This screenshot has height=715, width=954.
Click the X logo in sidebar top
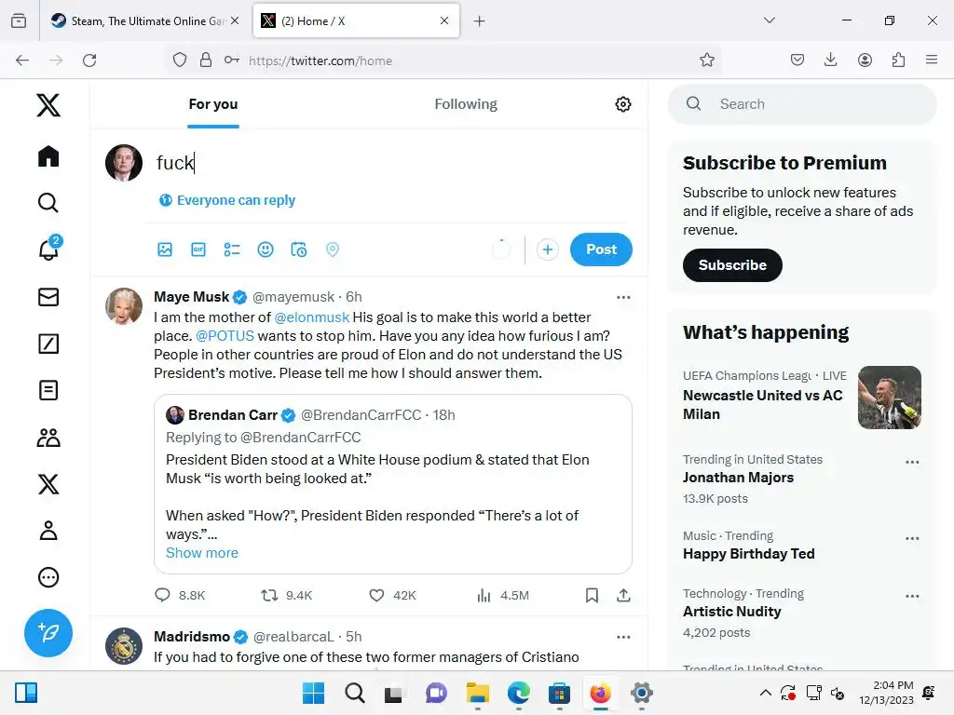click(x=48, y=105)
